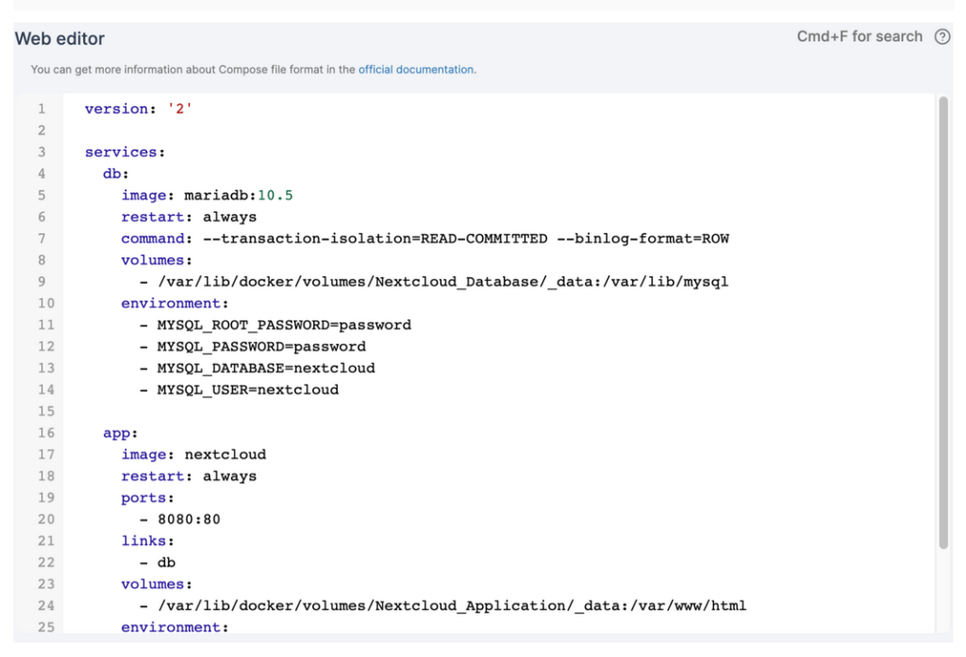
Task: Click the restart: always line under app
Action: click(189, 476)
